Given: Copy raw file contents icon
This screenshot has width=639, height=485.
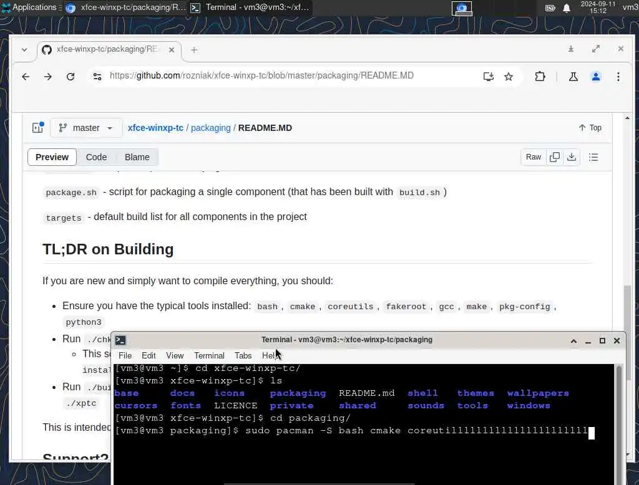Looking at the screenshot, I should (x=554, y=157).
